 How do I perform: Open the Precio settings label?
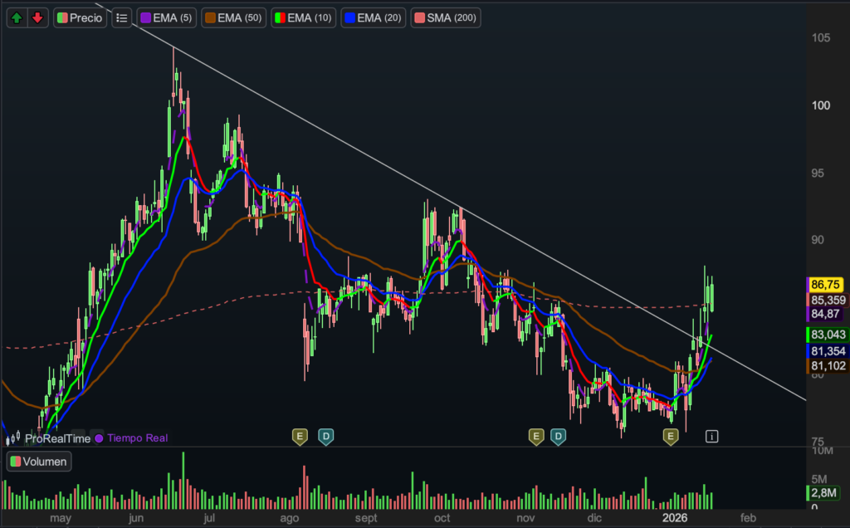pos(81,17)
